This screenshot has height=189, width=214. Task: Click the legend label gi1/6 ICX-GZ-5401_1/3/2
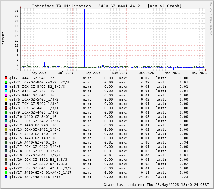click(34, 99)
